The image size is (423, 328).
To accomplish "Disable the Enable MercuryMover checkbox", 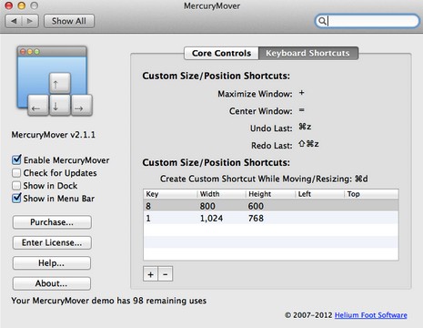I will click(16, 159).
